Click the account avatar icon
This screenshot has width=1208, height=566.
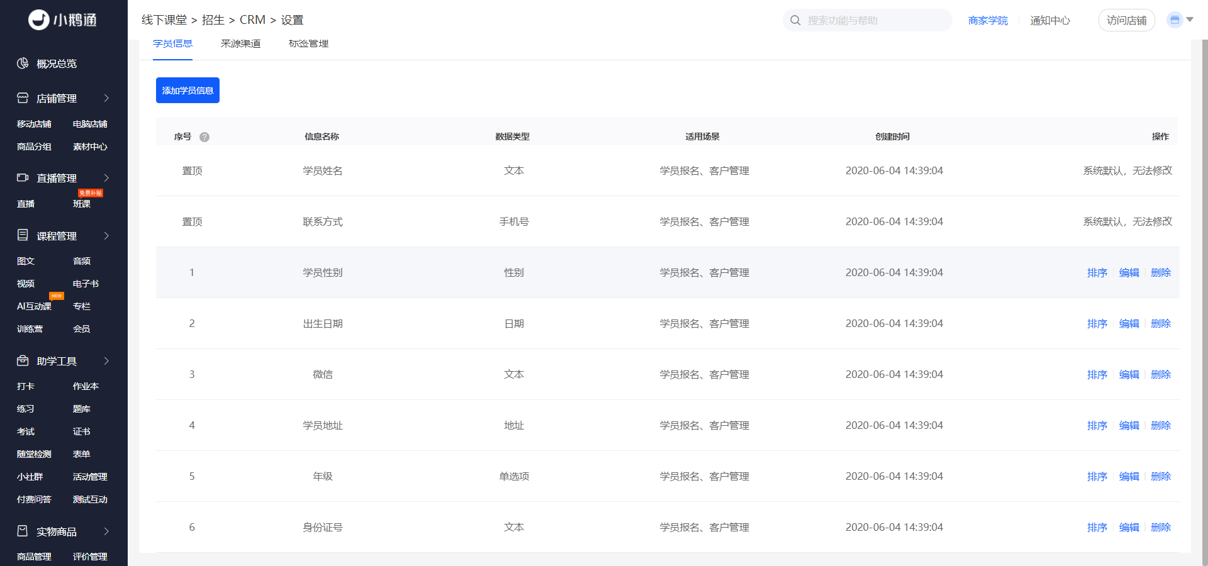tap(1174, 20)
